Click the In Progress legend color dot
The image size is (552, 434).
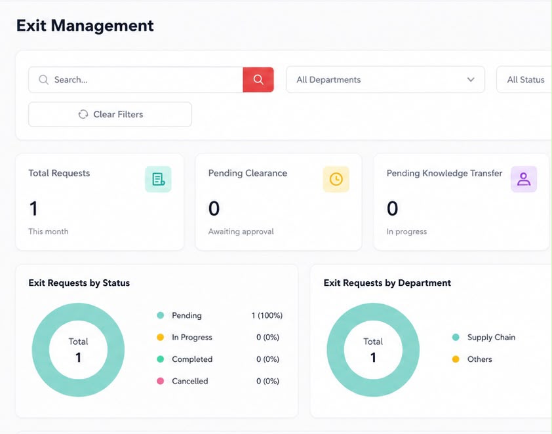160,337
